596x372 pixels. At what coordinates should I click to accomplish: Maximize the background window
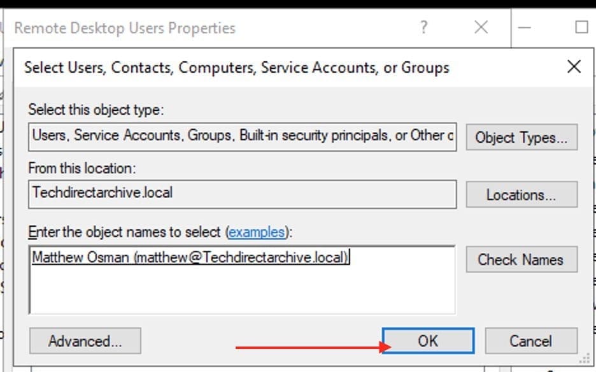pos(581,27)
